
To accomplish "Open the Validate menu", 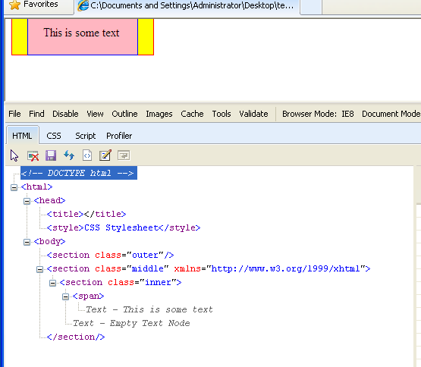I will coord(253,114).
